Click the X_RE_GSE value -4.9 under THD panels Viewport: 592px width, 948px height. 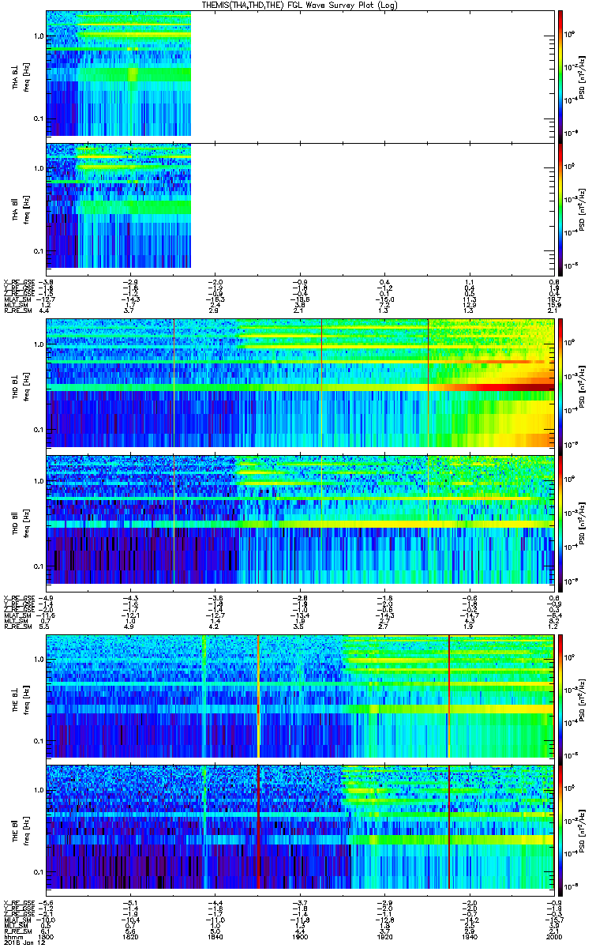(47, 597)
